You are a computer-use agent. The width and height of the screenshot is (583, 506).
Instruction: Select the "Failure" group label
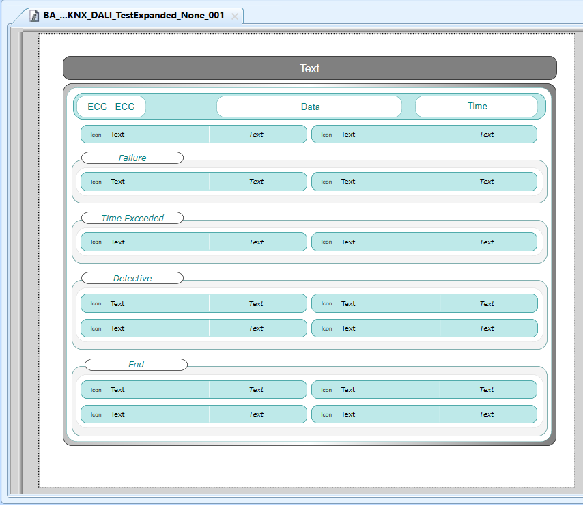pyautogui.click(x=132, y=158)
